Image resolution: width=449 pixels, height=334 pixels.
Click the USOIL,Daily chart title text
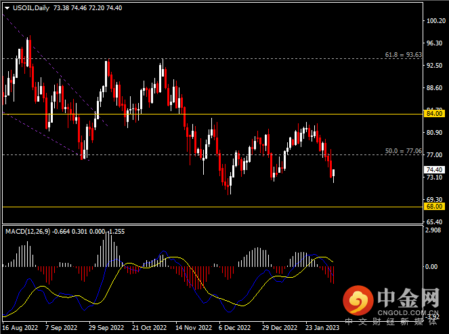28,7
